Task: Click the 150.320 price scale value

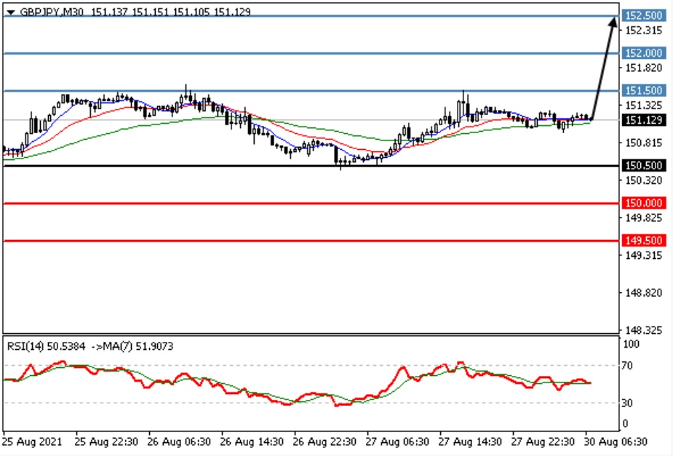Action: coord(644,180)
